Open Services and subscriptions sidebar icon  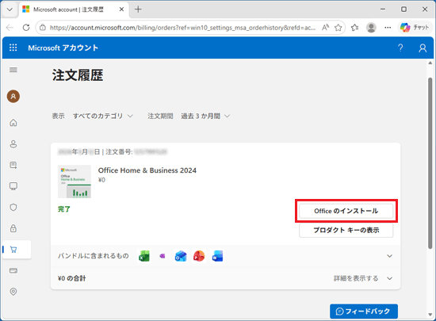(x=13, y=165)
